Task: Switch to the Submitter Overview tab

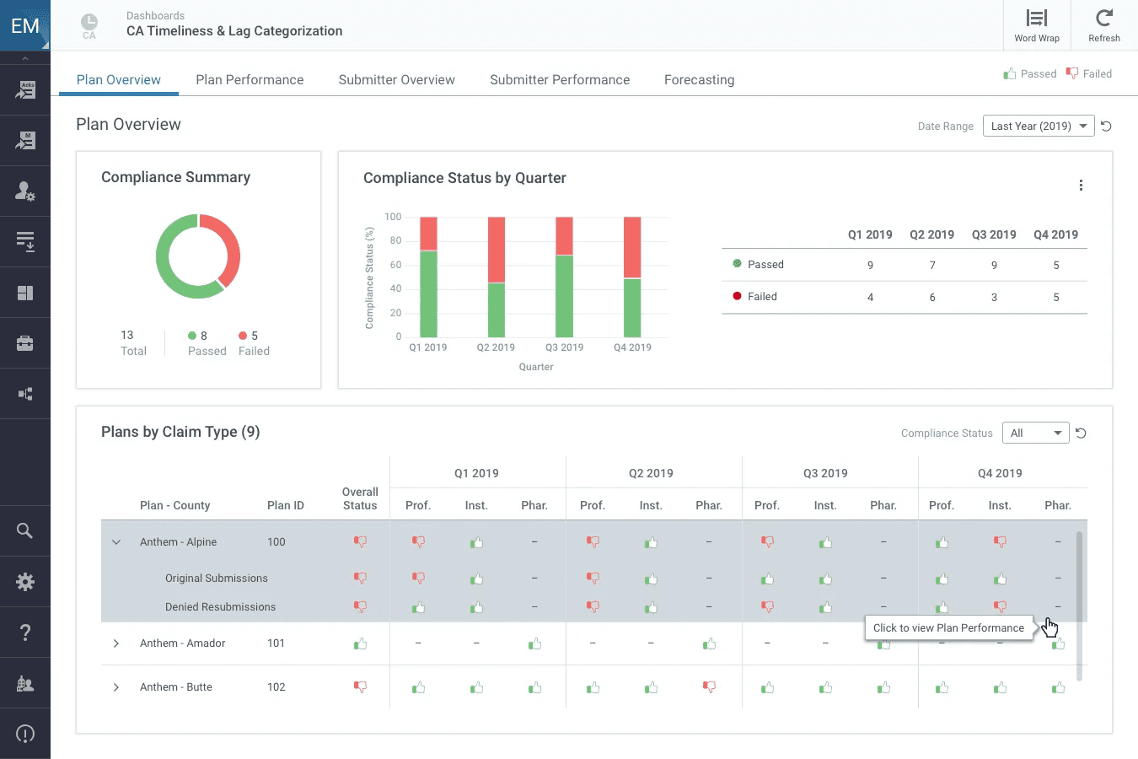Action: (397, 80)
